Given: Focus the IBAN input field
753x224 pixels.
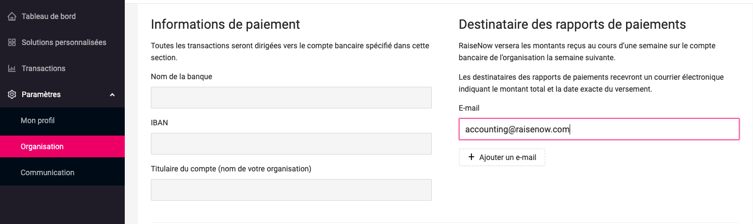Looking at the screenshot, I should point(291,144).
